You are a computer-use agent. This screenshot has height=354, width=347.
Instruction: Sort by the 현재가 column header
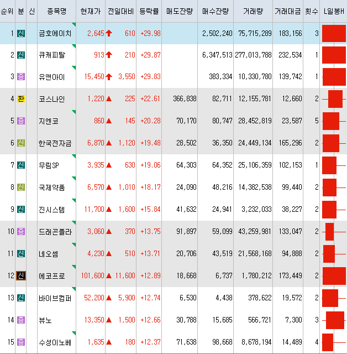coord(91,11)
